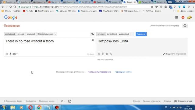Switch to the Ripple YouTube tab
Screen dimensions: 195x110
(99, 2)
